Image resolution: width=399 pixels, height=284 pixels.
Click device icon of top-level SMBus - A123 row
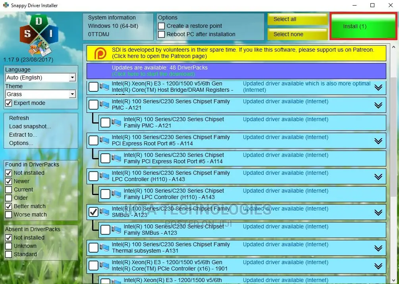(x=104, y=212)
